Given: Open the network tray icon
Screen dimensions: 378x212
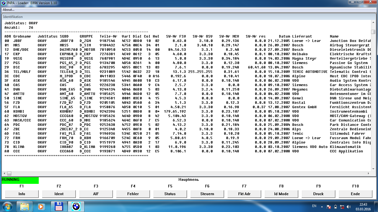Looking at the screenshot, I should [342, 206].
